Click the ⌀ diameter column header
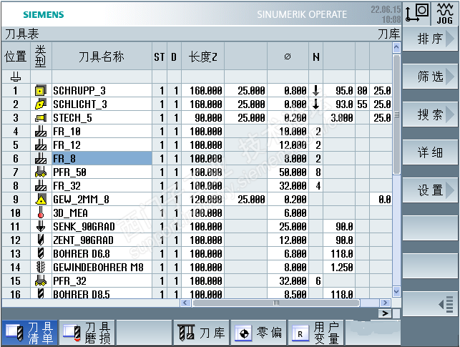Screen dimensions: 460x347 click(x=288, y=57)
